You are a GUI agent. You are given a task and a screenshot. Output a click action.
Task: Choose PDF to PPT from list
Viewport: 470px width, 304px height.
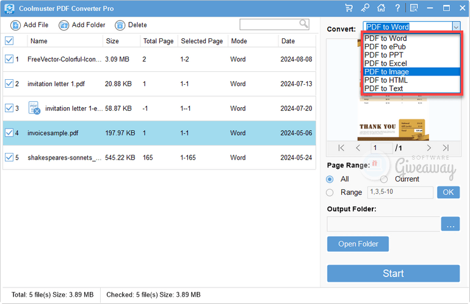(x=412, y=55)
